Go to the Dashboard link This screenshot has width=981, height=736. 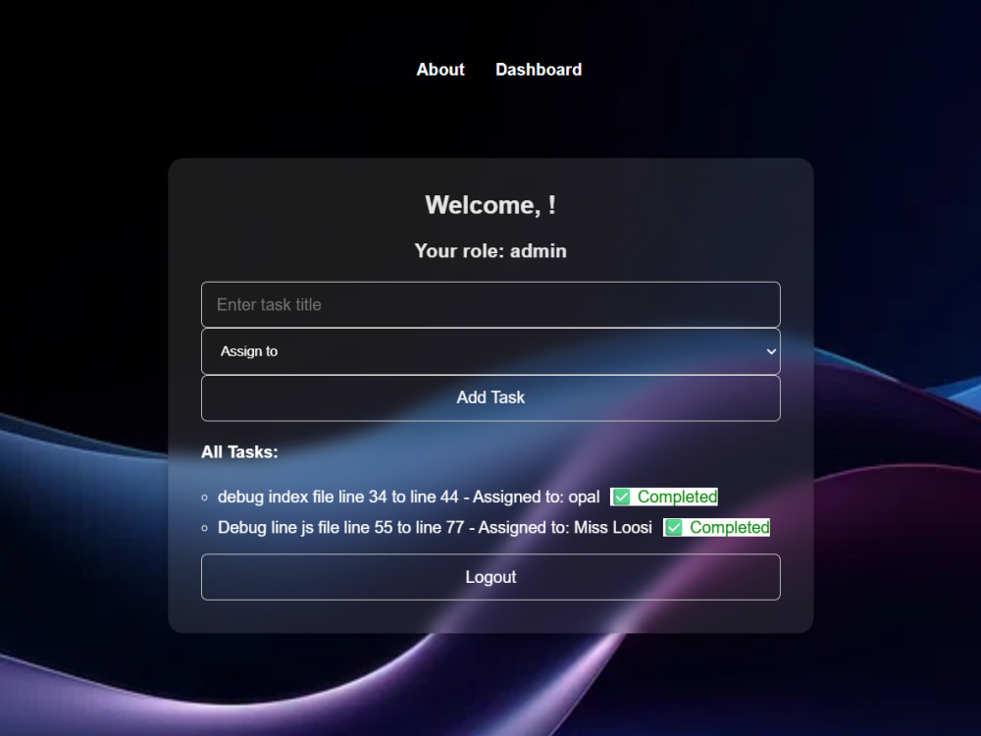click(x=539, y=70)
